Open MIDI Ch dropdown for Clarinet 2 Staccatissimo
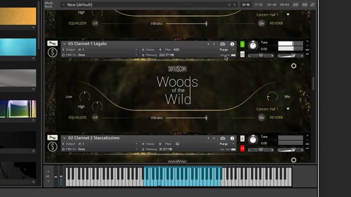 137,149
